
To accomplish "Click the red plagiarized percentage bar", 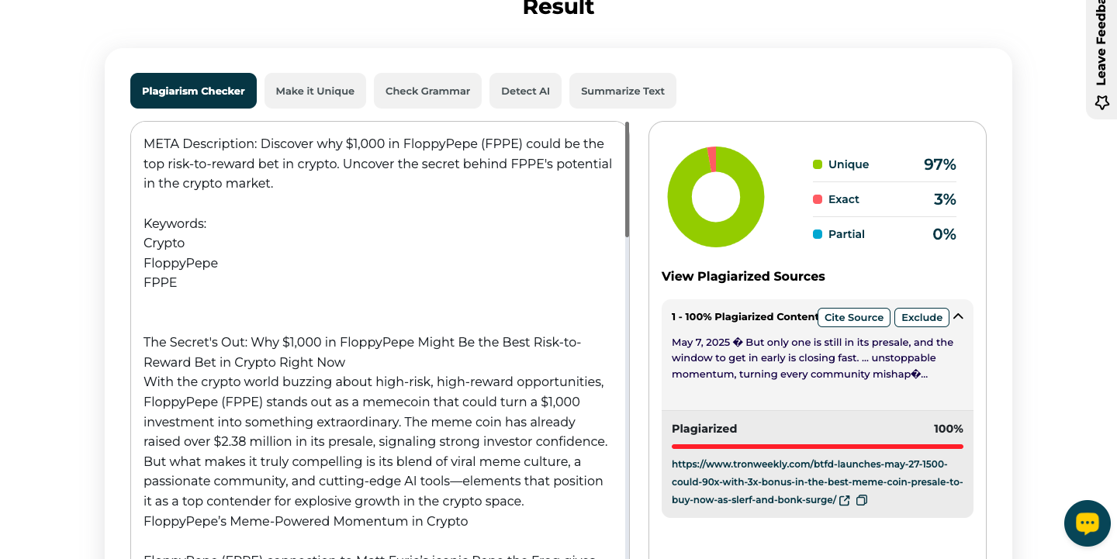I will 818,447.
